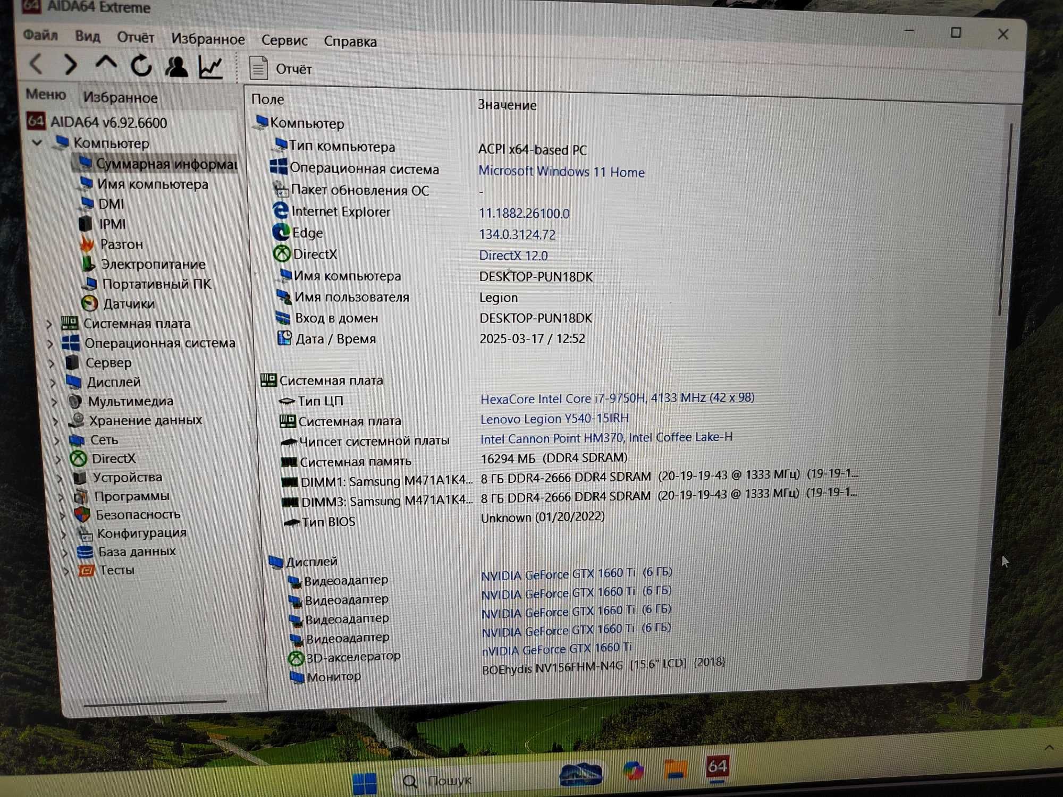Expand the Операционная система tree node

click(50, 344)
